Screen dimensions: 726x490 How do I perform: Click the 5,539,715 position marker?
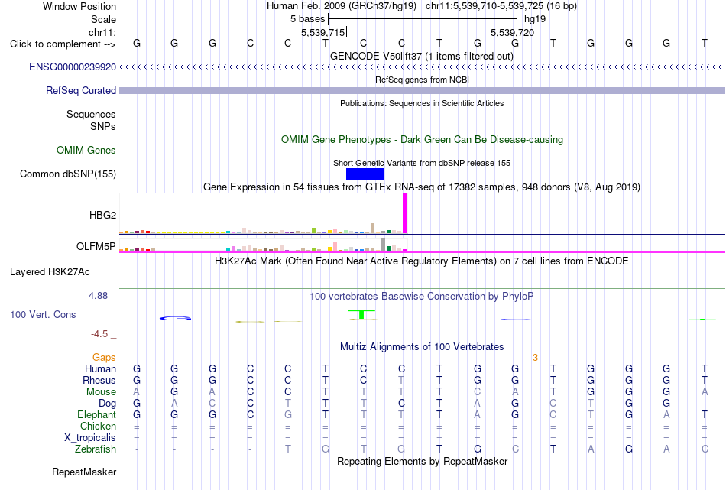323,32
